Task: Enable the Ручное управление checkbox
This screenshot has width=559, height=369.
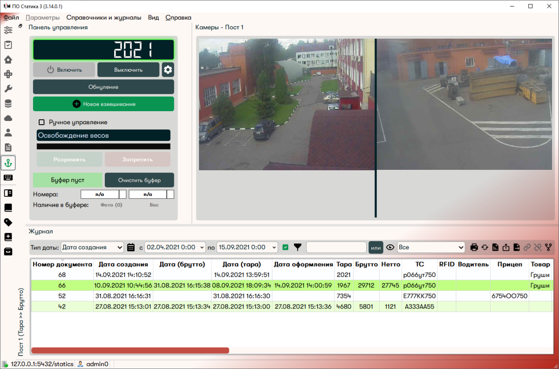Action: 41,122
